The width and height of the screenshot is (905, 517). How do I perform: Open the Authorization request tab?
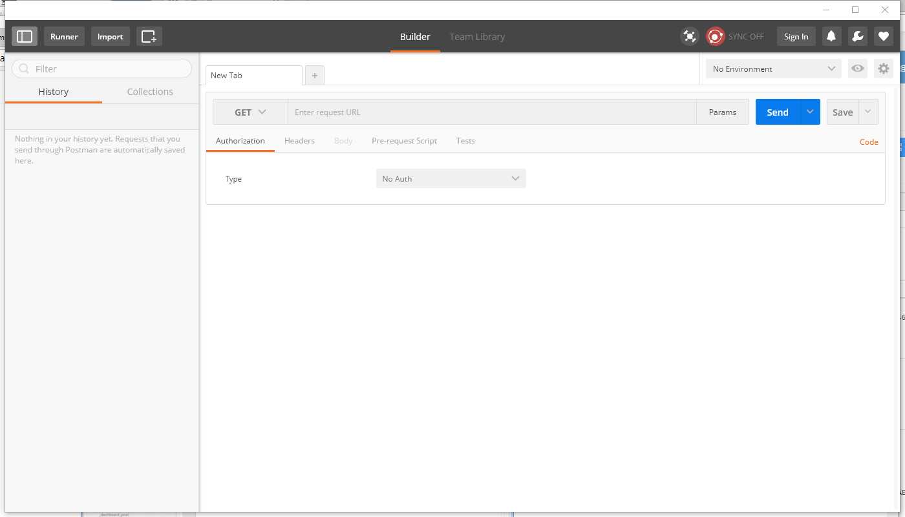(240, 141)
